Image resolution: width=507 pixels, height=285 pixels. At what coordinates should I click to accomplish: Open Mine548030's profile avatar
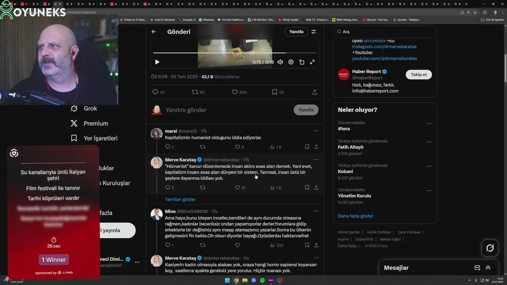pos(156,214)
